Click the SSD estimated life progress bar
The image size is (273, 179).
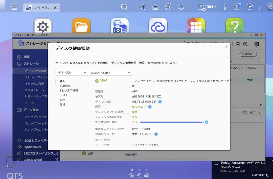pyautogui.click(x=172, y=122)
